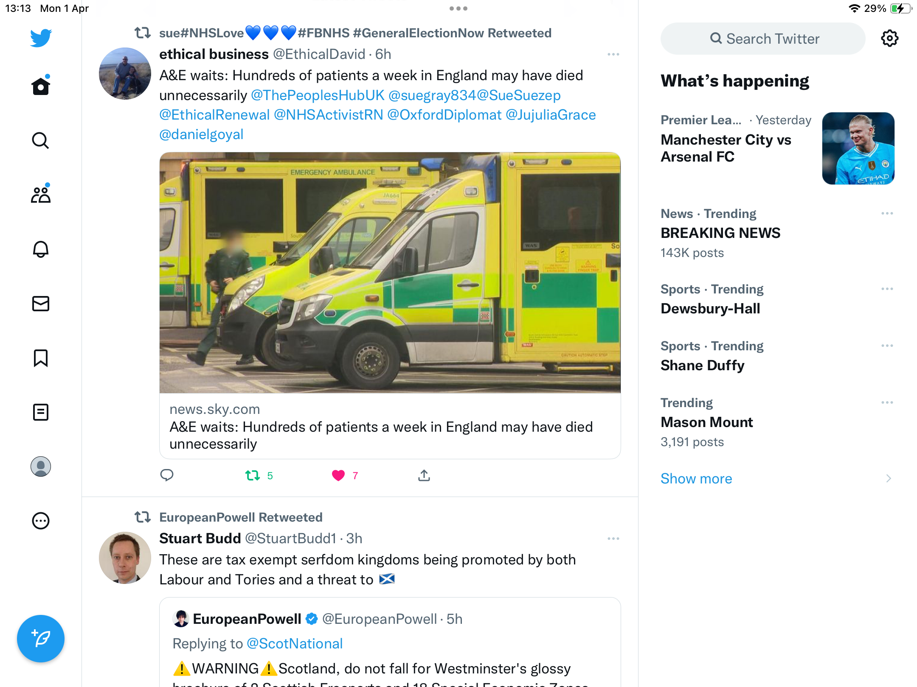The height and width of the screenshot is (687, 917).
Task: Select Manchester City vs Arsenal FC item
Action: [777, 148]
